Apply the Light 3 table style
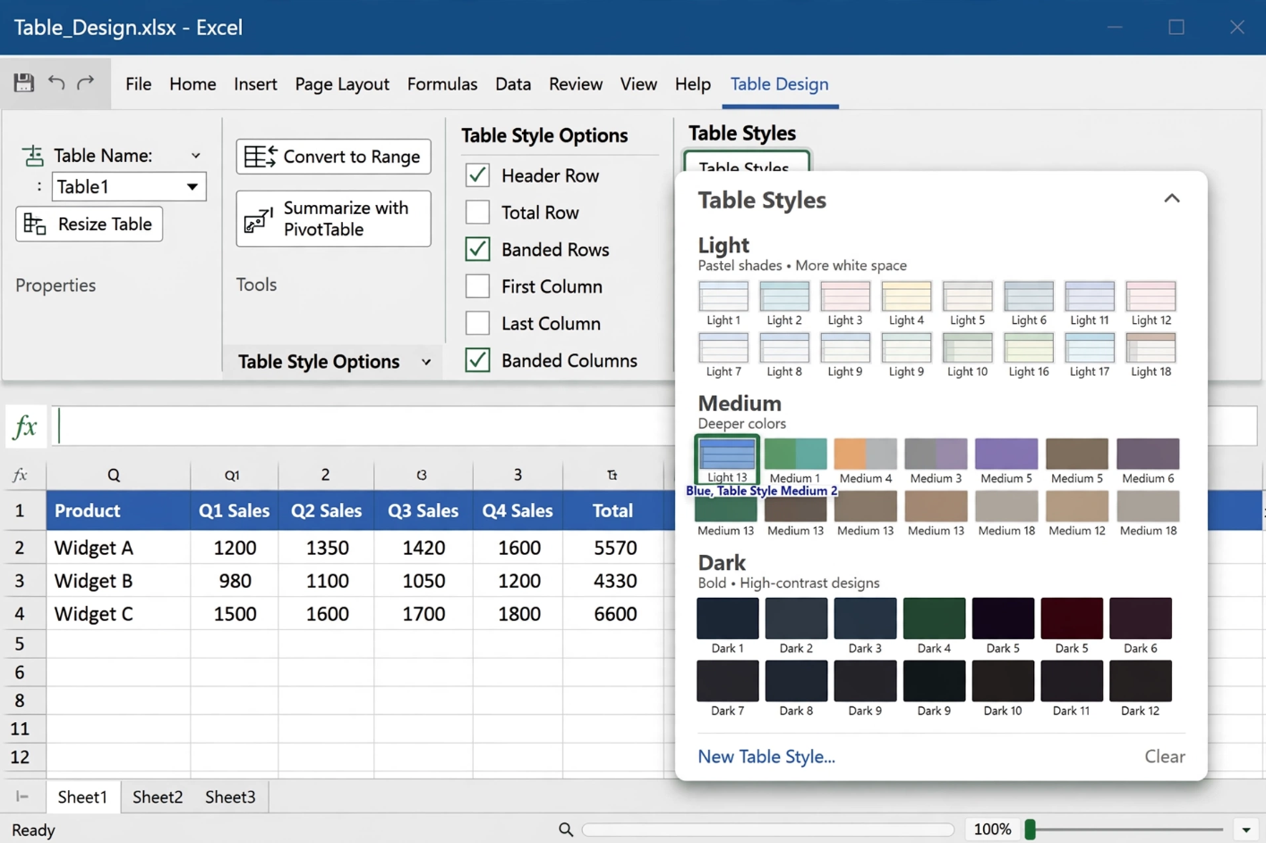 point(845,296)
